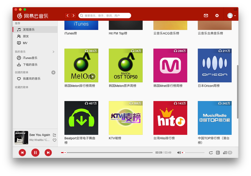Click the 日本Oricon周榜 title link
Image resolution: width=251 pixels, height=176 pixels.
(x=209, y=86)
